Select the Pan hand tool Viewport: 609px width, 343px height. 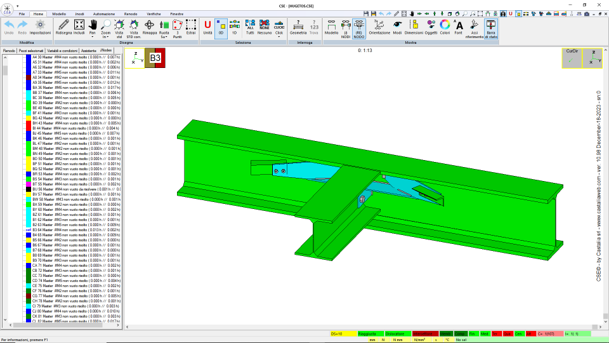93,25
